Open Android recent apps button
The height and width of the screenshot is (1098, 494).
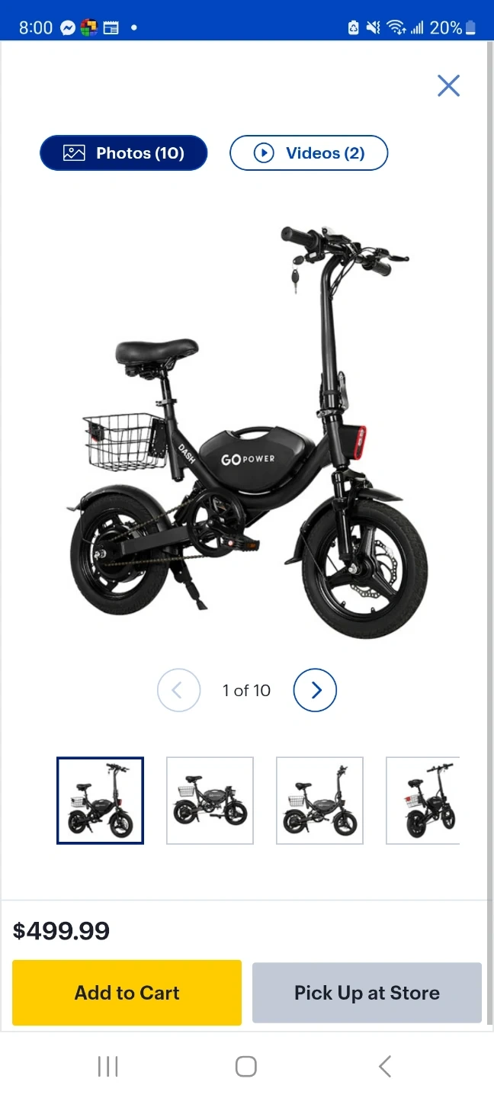pyautogui.click(x=108, y=1066)
